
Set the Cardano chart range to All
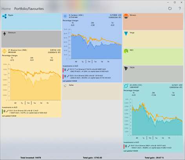76,62
